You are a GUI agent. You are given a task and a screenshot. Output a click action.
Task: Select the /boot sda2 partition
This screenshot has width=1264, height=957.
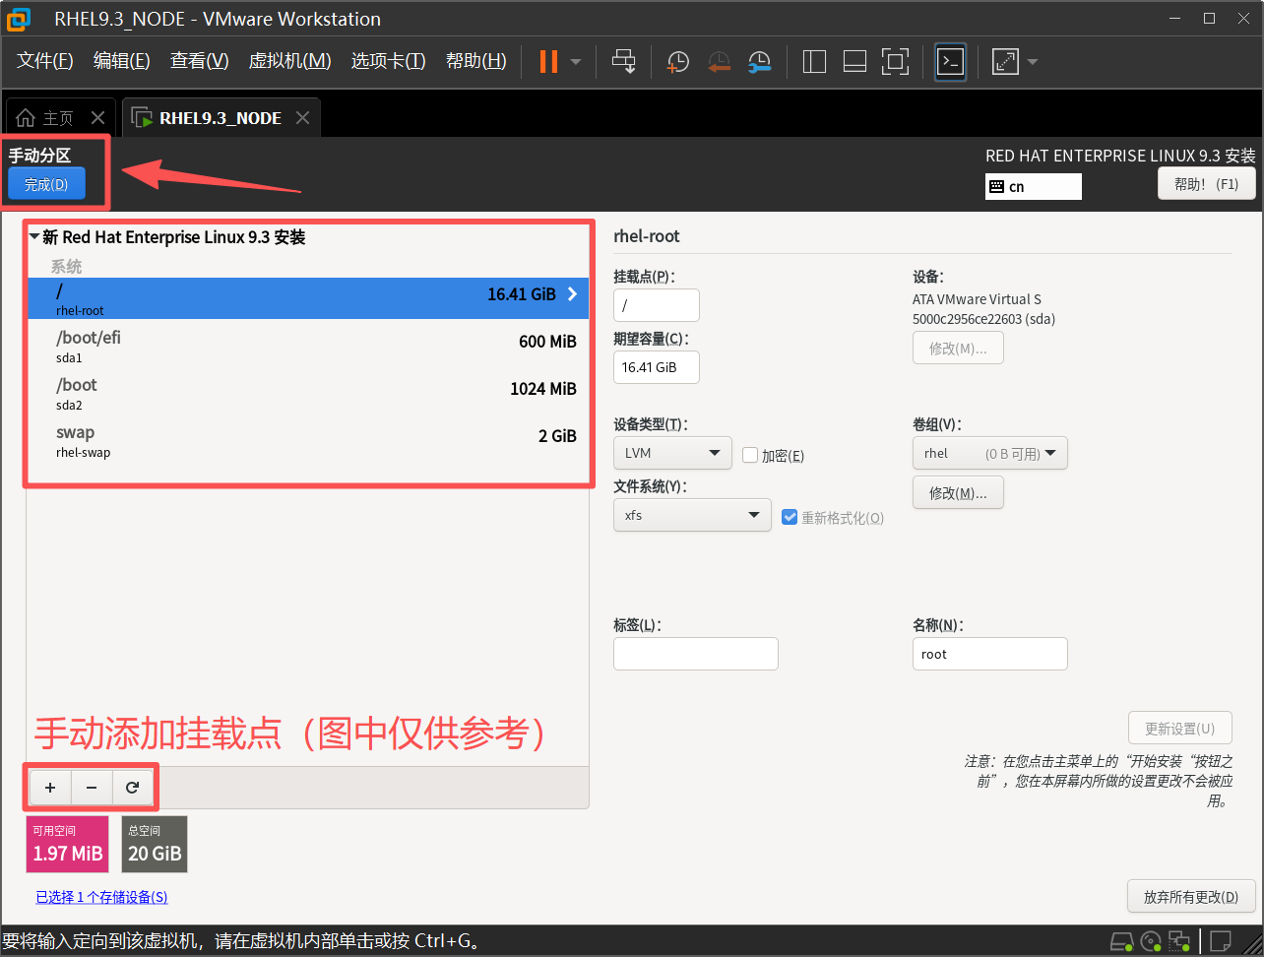(x=308, y=392)
